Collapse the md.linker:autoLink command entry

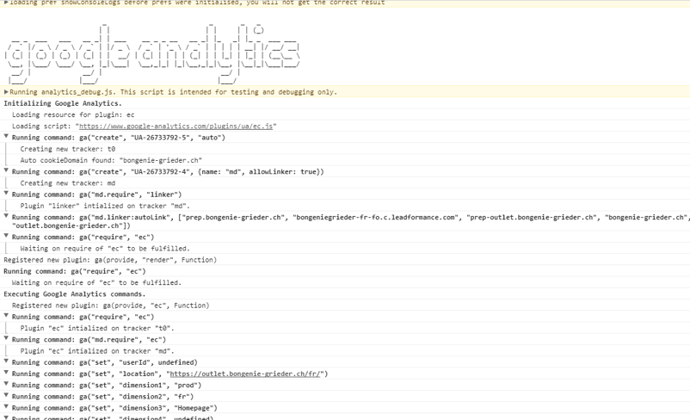point(6,217)
